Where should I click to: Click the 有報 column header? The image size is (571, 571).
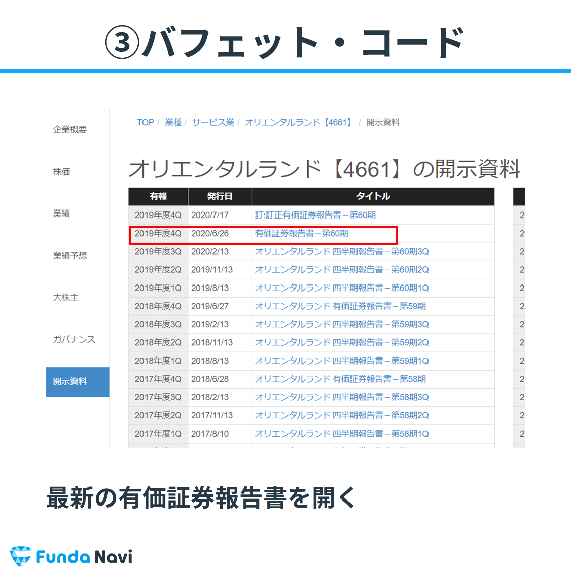tap(158, 197)
